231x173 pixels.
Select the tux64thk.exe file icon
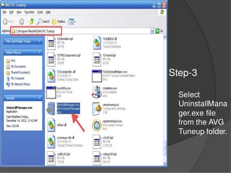(51, 92)
